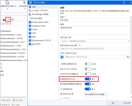Browse for package icon folder button

pos(128,57)
